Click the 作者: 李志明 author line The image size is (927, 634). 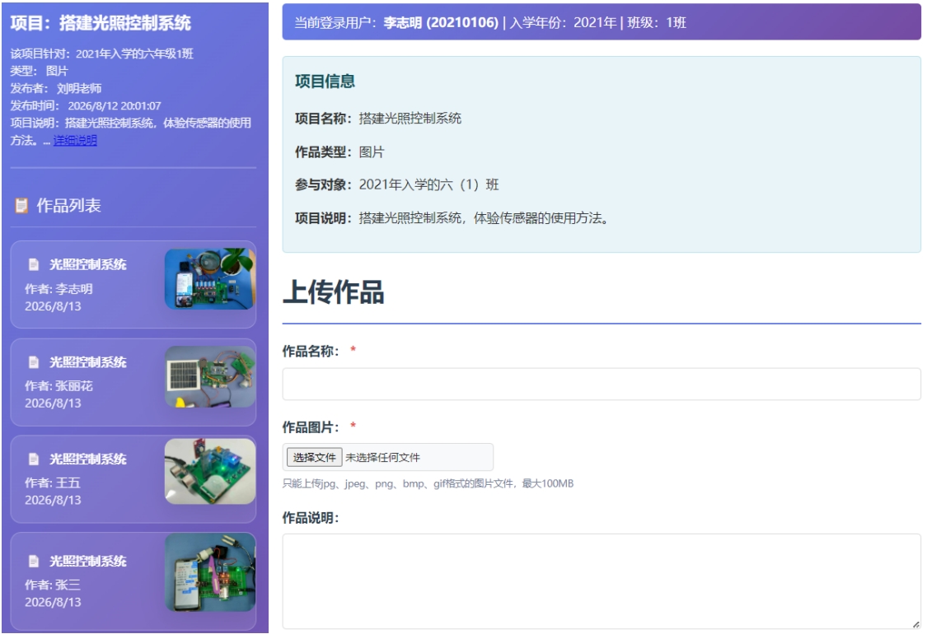click(x=59, y=289)
